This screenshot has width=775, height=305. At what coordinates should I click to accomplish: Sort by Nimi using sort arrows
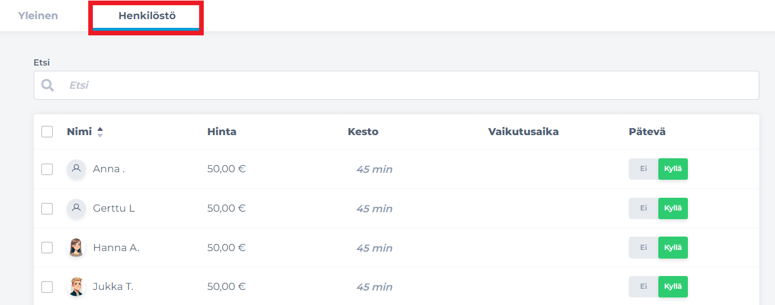(x=100, y=132)
